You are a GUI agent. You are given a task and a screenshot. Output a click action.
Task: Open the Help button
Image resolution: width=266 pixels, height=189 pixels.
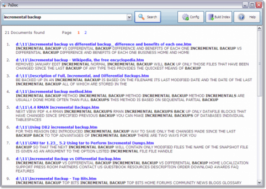tap(247, 17)
